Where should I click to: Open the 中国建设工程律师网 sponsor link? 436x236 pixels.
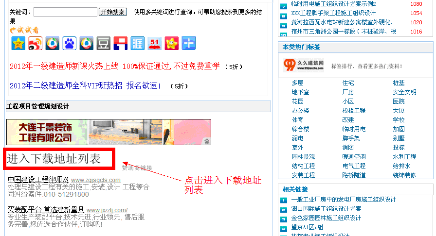(38, 180)
